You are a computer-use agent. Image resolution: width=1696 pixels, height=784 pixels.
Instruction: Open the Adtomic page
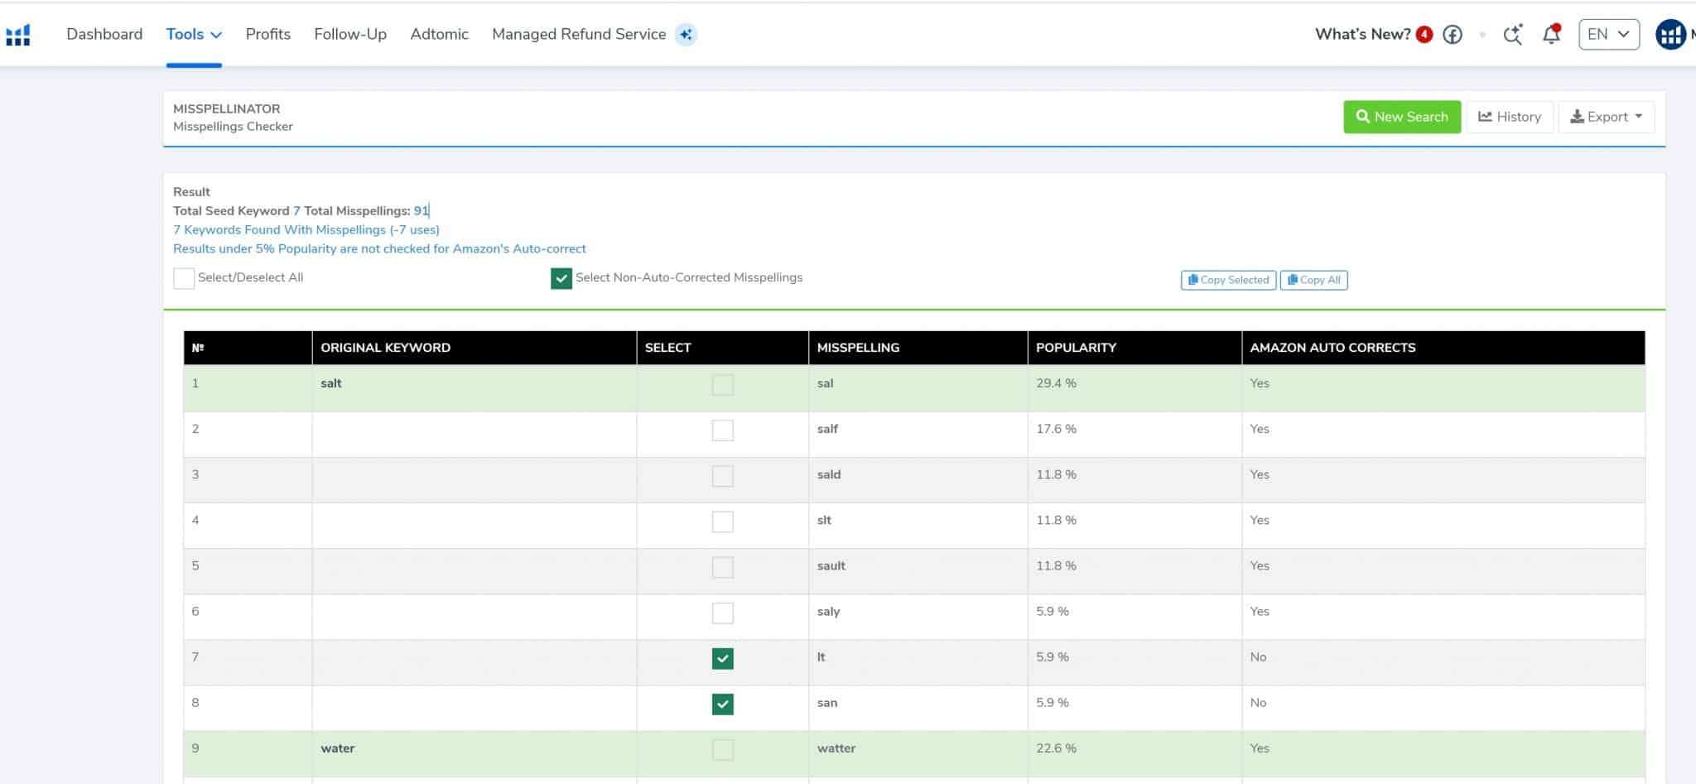click(x=440, y=35)
